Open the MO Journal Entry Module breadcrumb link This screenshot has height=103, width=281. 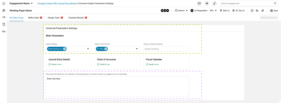(65, 3)
